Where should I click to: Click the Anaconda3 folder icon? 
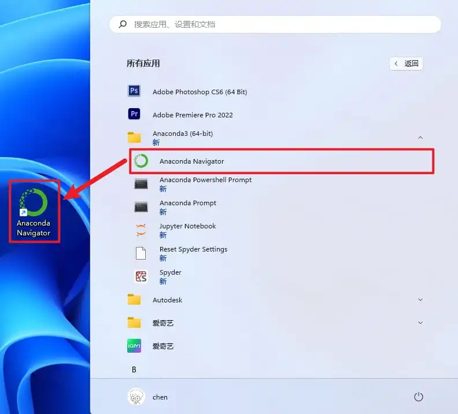coord(134,137)
